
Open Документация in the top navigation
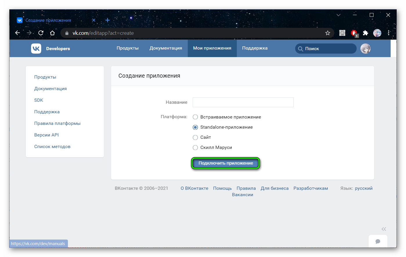click(x=166, y=48)
